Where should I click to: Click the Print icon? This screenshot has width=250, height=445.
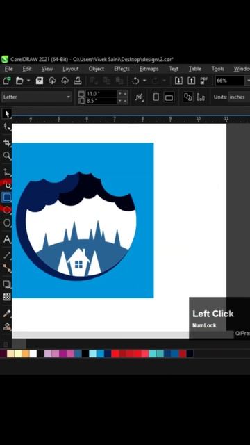pyautogui.click(x=78, y=81)
